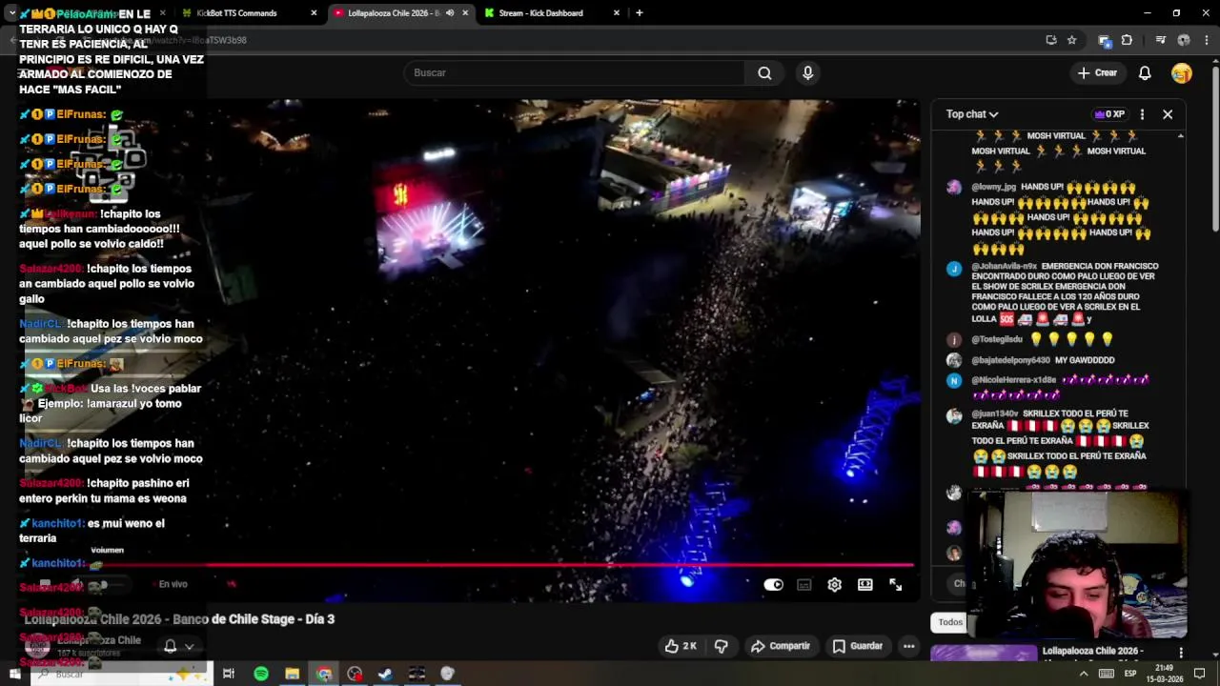Click the YouTube search magnifier button
1220x686 pixels.
764,72
